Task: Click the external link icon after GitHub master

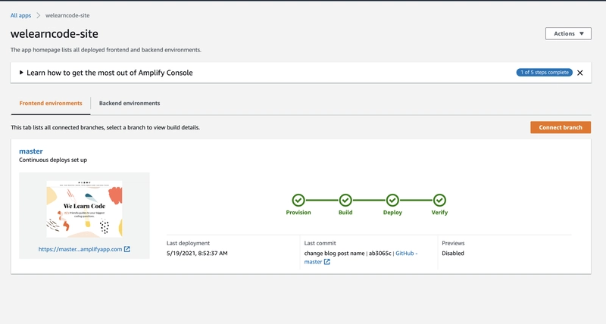Action: pyautogui.click(x=327, y=262)
